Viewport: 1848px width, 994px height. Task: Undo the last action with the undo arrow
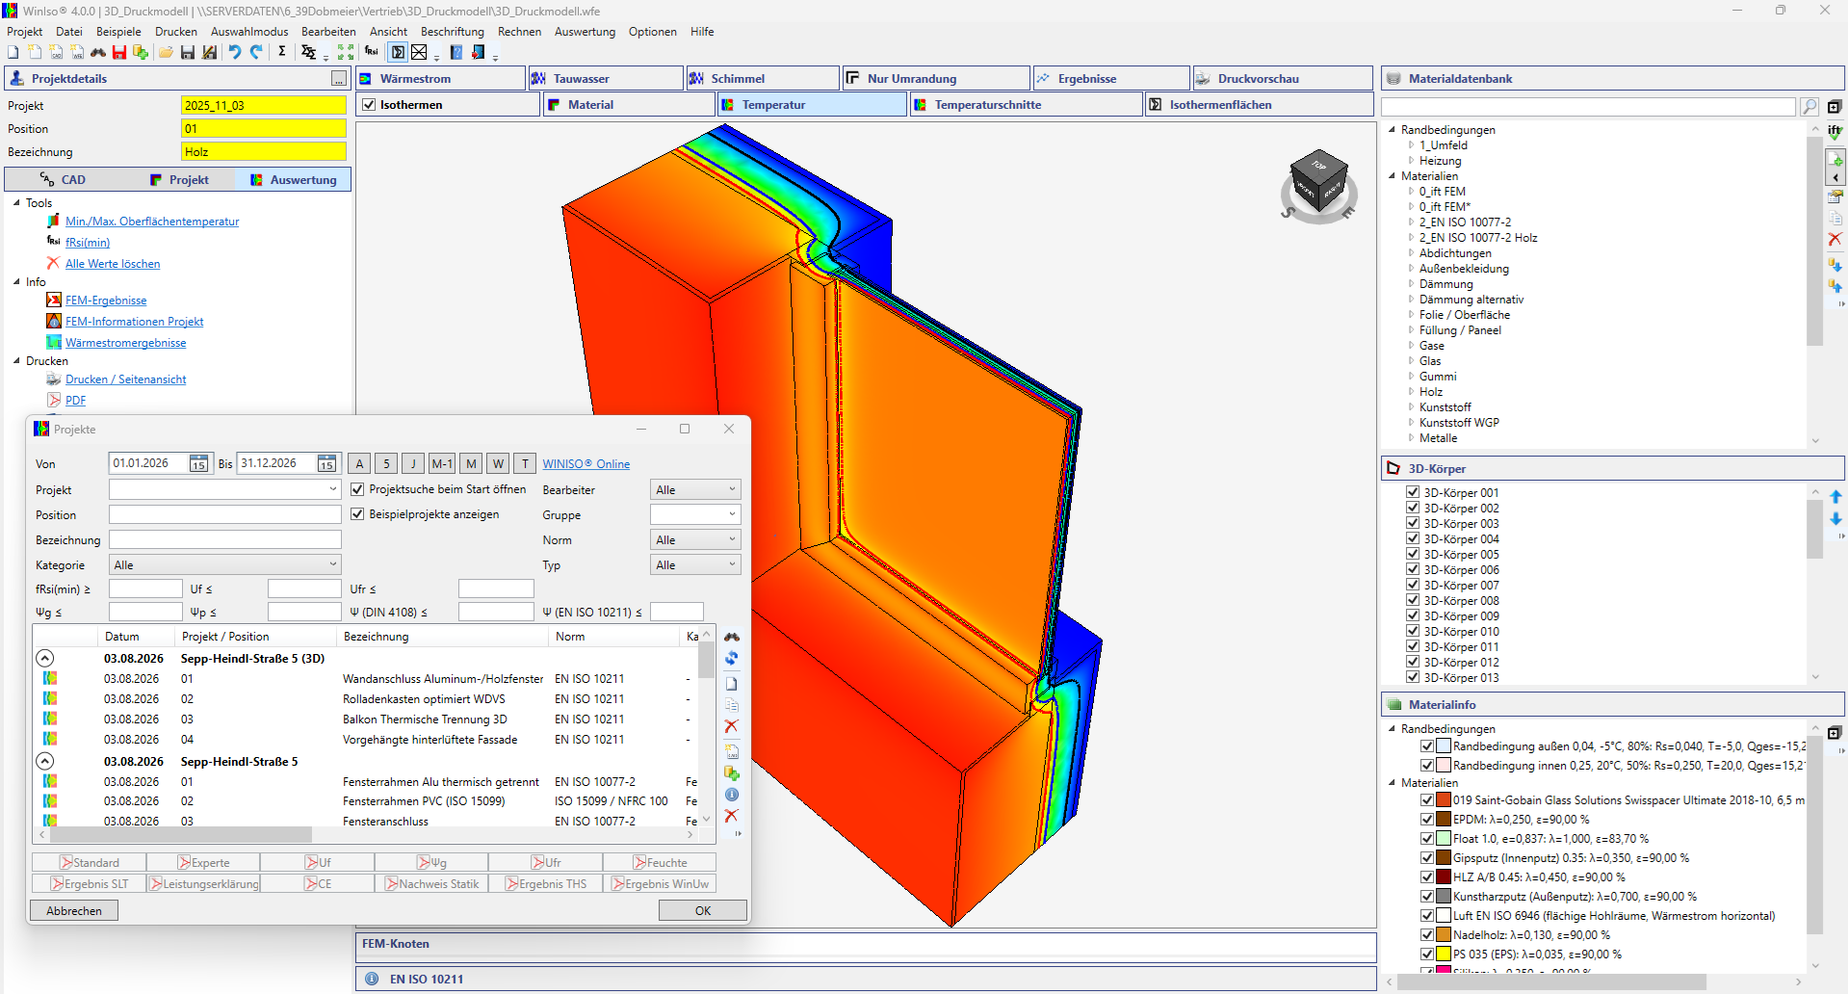[234, 52]
